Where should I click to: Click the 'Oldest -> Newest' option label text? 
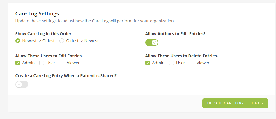click(x=82, y=41)
